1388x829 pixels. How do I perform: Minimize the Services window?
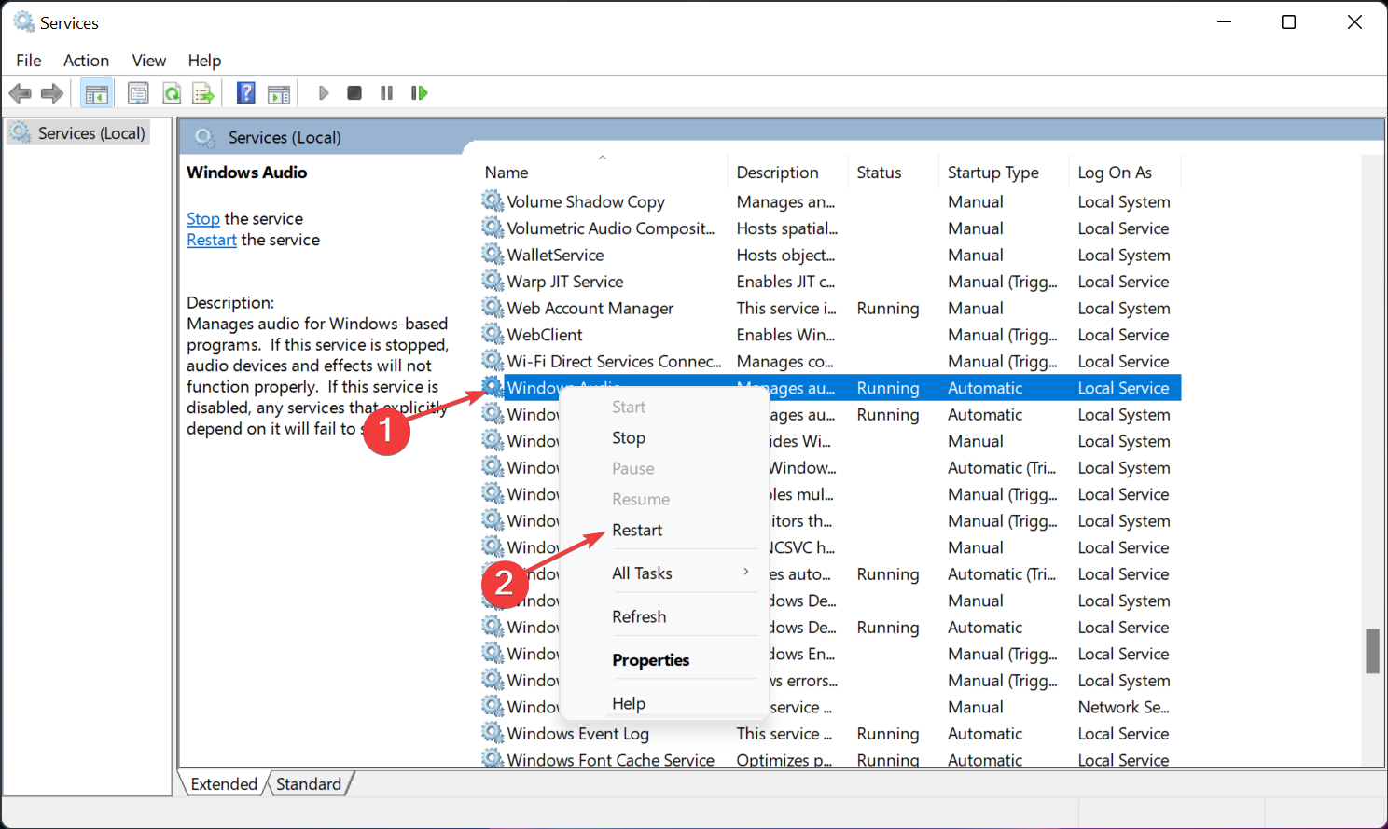1225,22
